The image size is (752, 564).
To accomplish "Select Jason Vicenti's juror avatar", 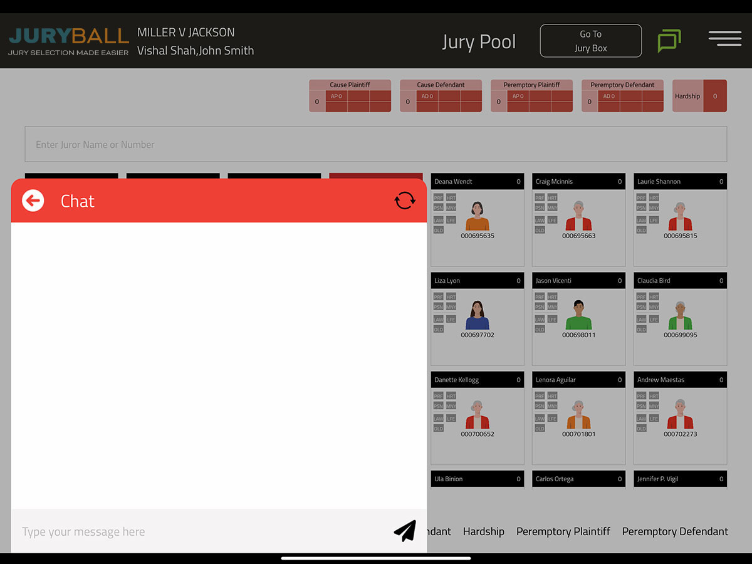I will 578,316.
